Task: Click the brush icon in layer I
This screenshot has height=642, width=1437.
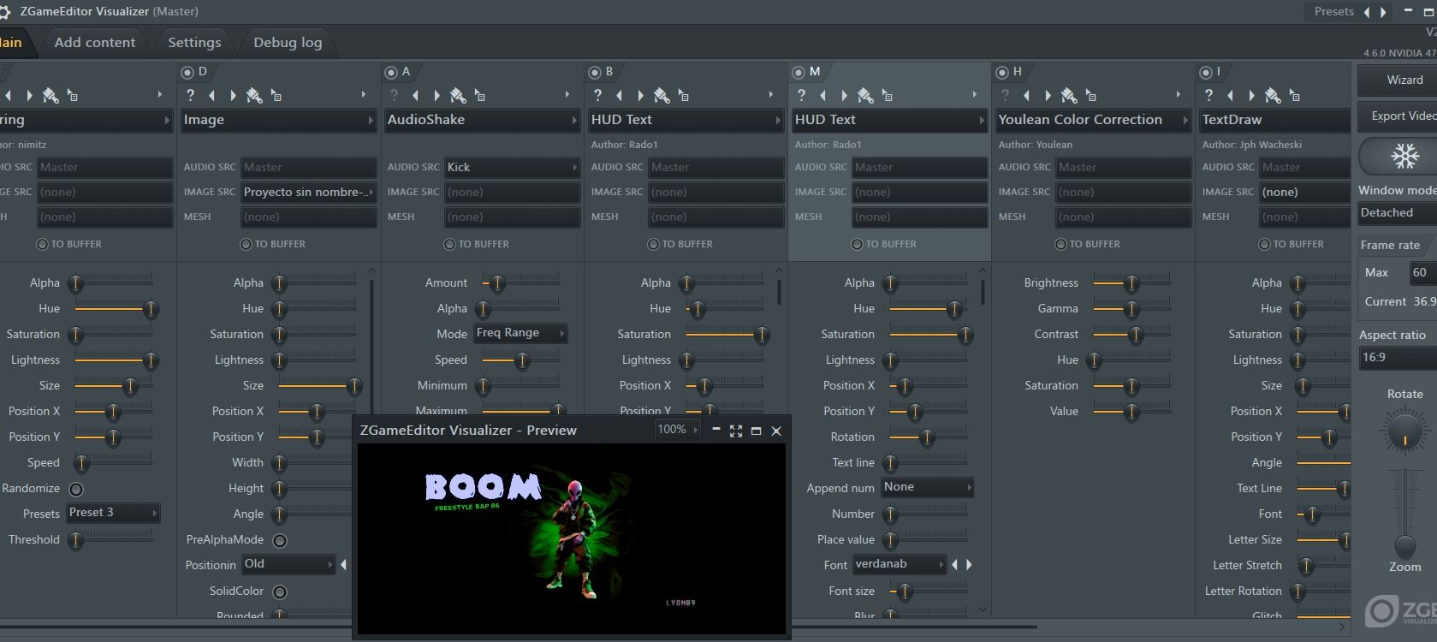Action: pyautogui.click(x=1273, y=95)
